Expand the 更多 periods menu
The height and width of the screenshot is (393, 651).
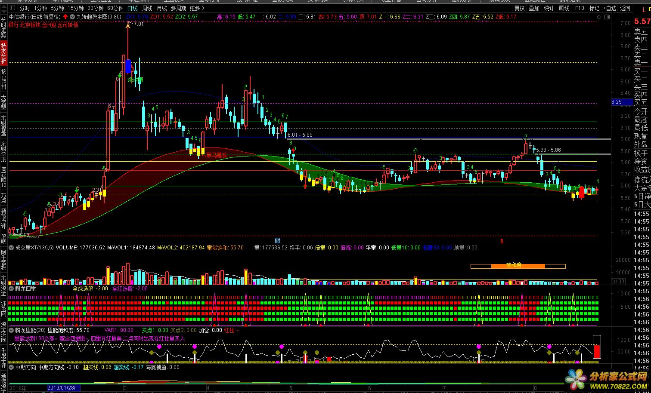(x=197, y=8)
